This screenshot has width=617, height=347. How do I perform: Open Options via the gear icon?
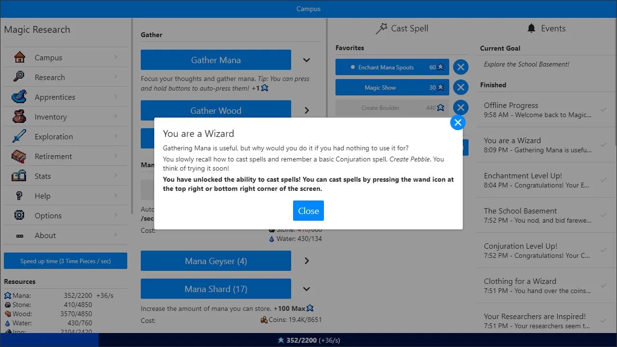tap(19, 215)
